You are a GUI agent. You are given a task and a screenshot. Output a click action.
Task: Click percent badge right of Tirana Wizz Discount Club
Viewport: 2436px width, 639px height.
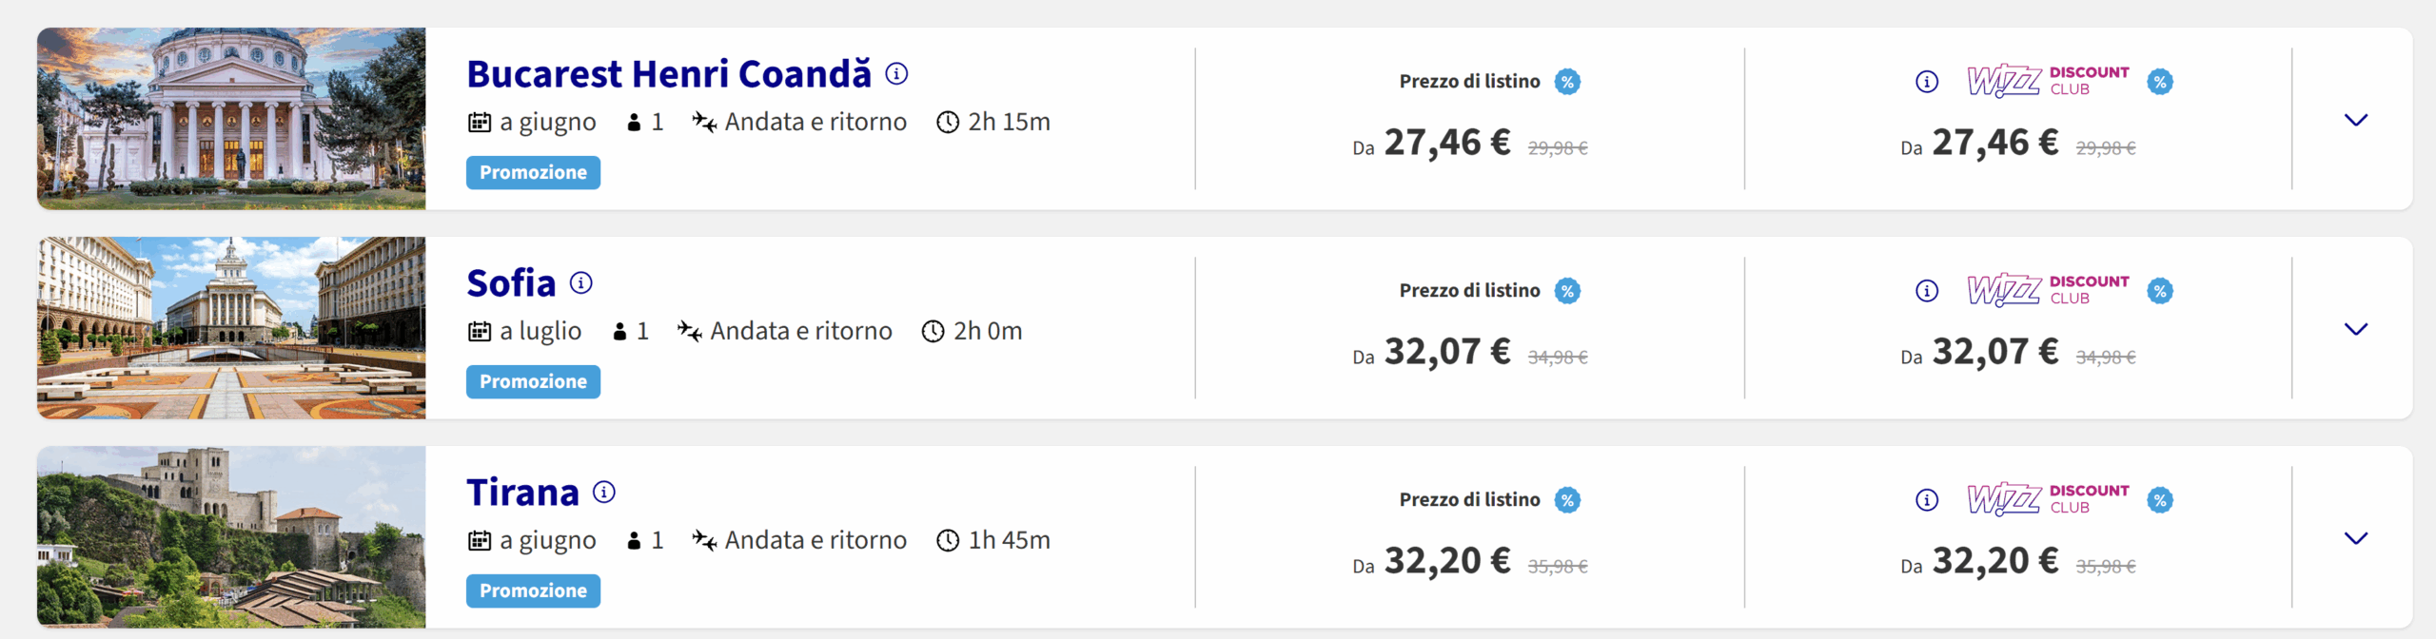2160,500
